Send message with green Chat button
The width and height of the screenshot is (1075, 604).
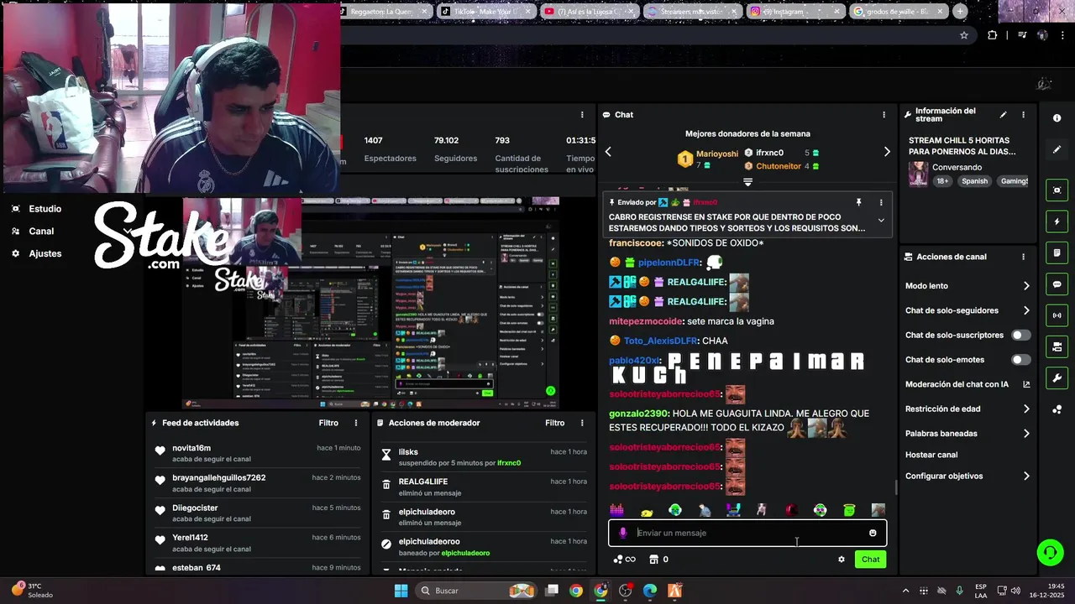(x=870, y=560)
